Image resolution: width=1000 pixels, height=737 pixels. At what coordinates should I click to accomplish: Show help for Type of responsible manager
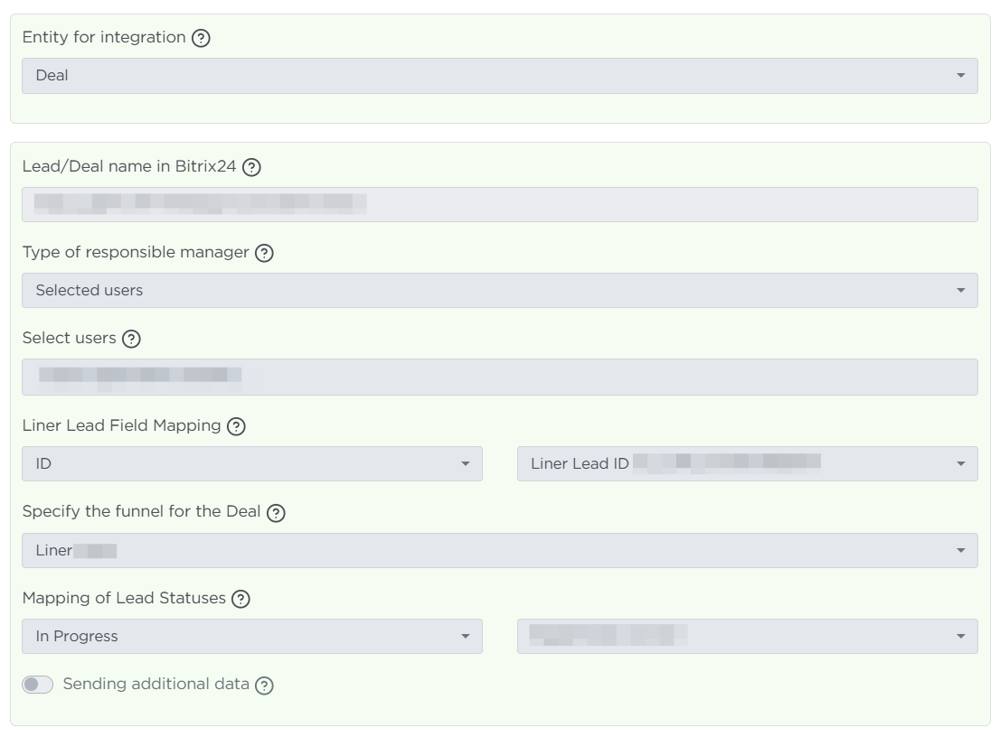[264, 254]
